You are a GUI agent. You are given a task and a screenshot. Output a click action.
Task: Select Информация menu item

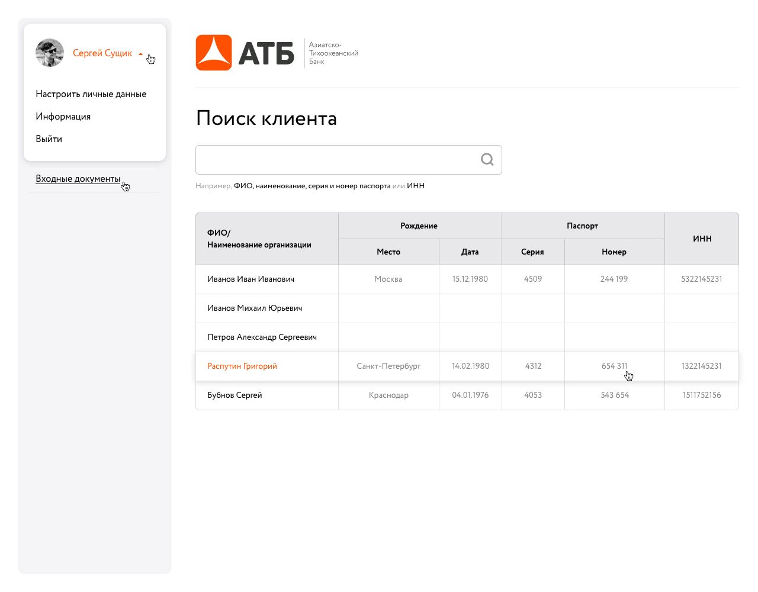coord(63,117)
